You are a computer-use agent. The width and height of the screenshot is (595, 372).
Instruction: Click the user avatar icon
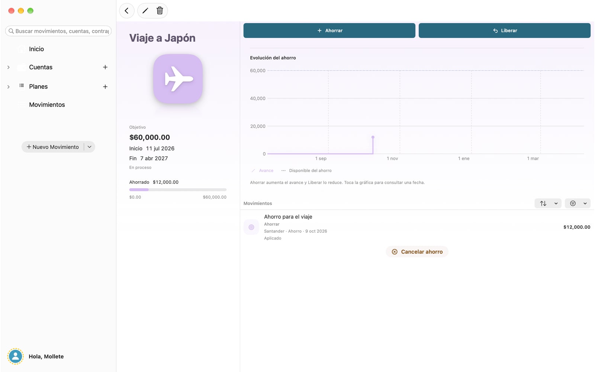coord(16,356)
